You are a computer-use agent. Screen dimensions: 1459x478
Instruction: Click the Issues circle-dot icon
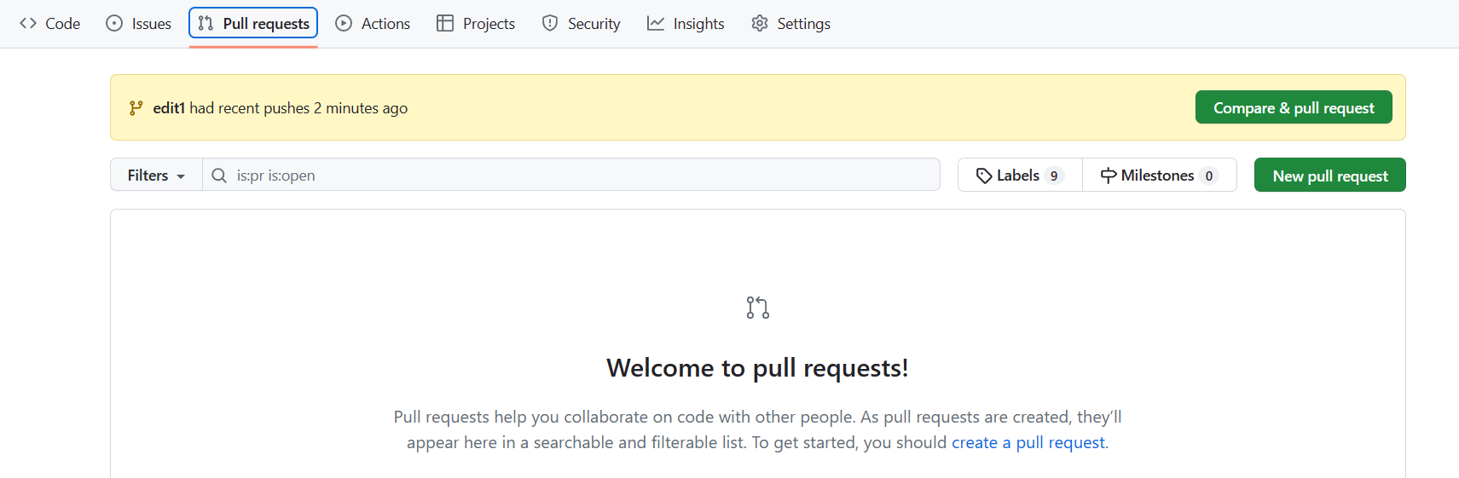coord(114,24)
